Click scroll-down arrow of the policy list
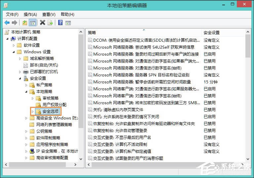Screen dimensions: 254x178 pos(248,159)
